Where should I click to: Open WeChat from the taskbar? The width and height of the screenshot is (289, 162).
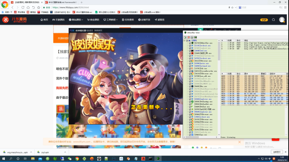coord(69,159)
